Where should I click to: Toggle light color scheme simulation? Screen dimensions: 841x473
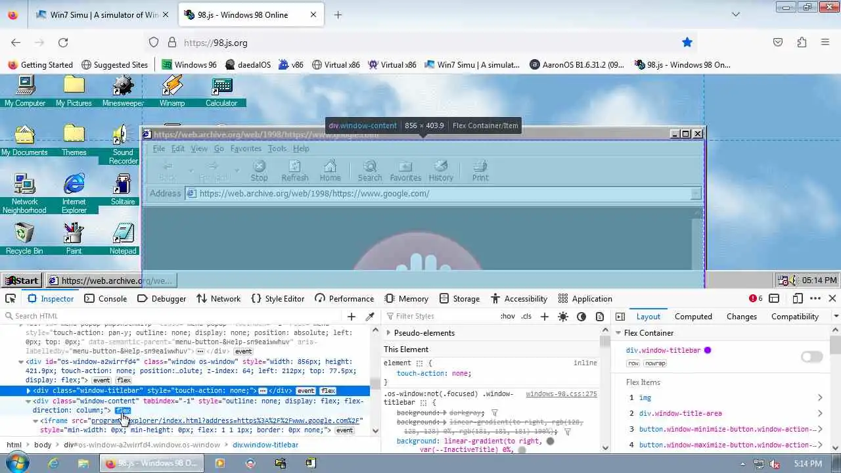(x=563, y=317)
